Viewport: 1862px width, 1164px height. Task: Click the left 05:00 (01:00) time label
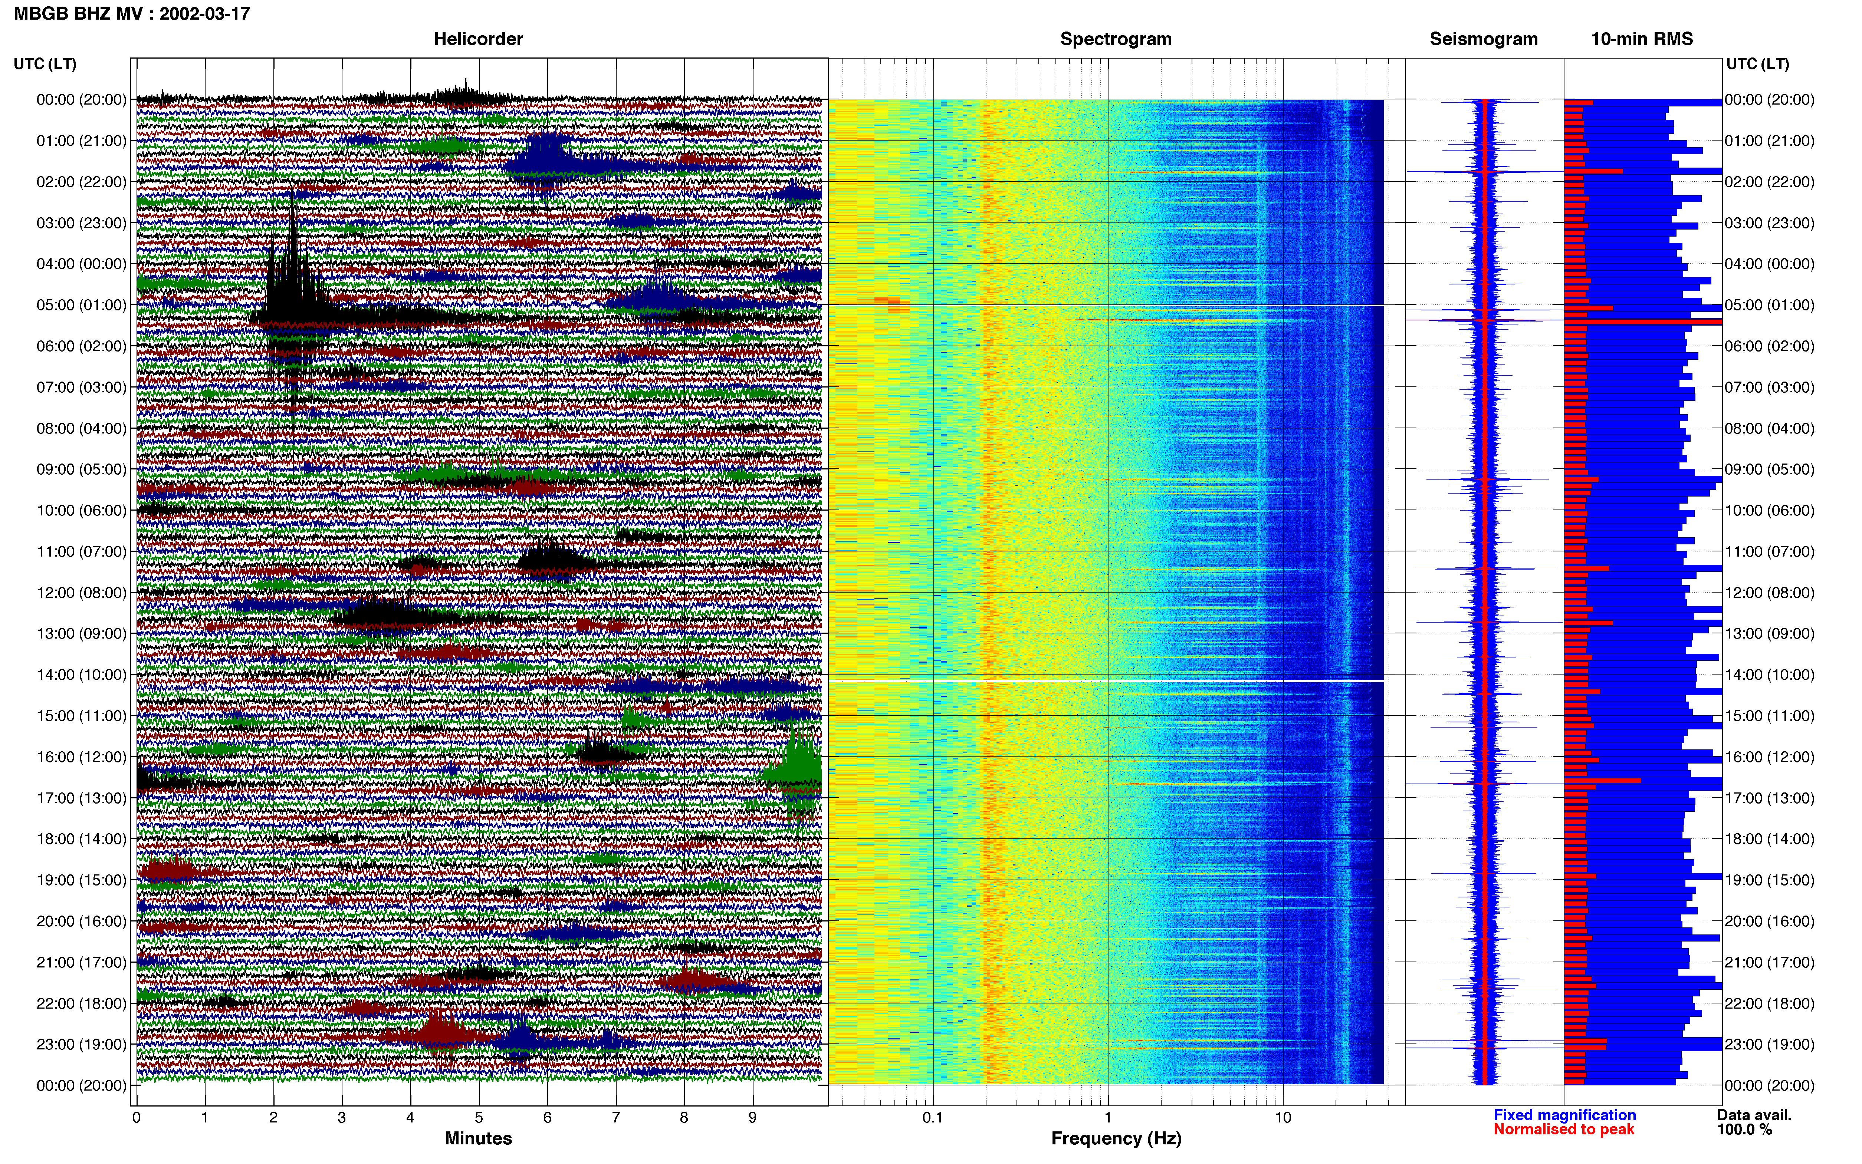[82, 305]
